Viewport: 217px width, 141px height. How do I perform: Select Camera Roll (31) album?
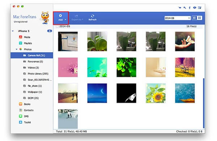tap(32, 55)
